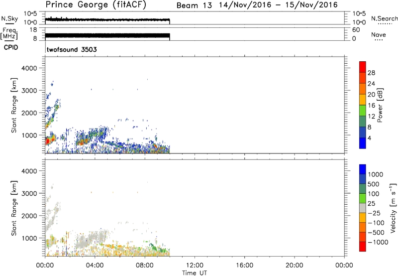
Task: Click the "Slant Range [km]" title of velocity panel
Action: (14, 208)
